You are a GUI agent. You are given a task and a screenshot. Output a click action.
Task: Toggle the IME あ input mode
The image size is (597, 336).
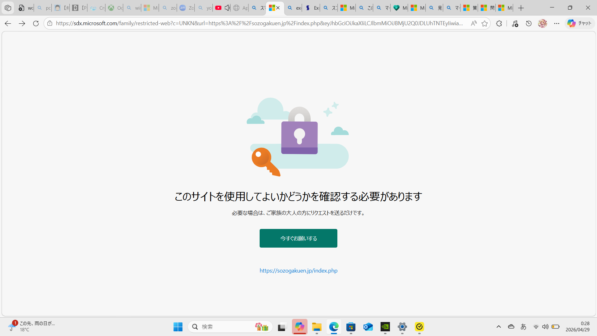tap(524, 327)
